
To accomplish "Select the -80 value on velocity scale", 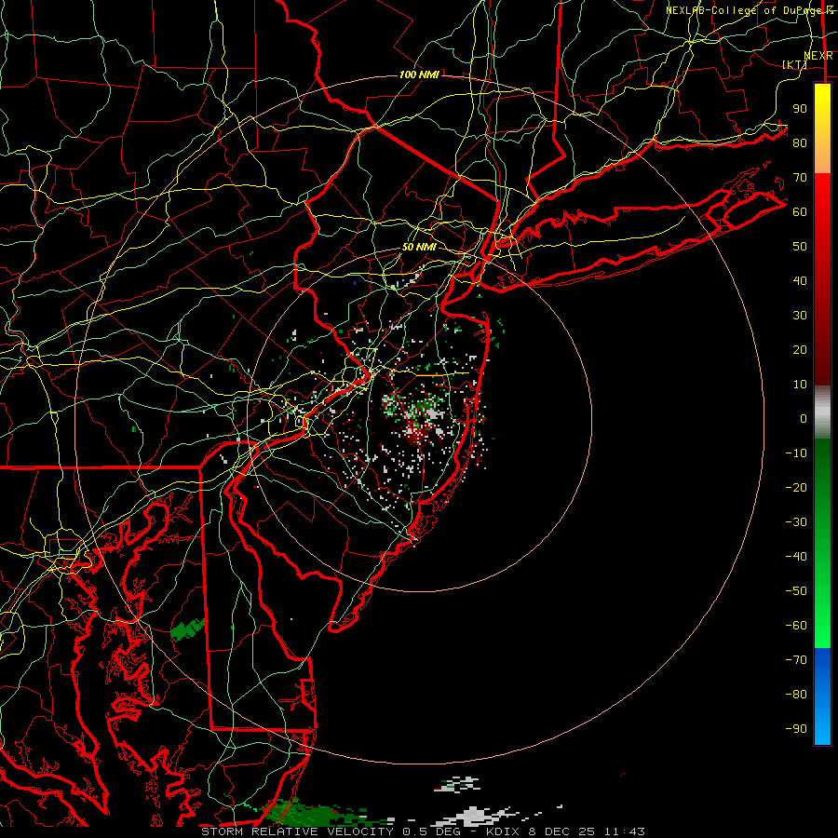I will [x=796, y=695].
